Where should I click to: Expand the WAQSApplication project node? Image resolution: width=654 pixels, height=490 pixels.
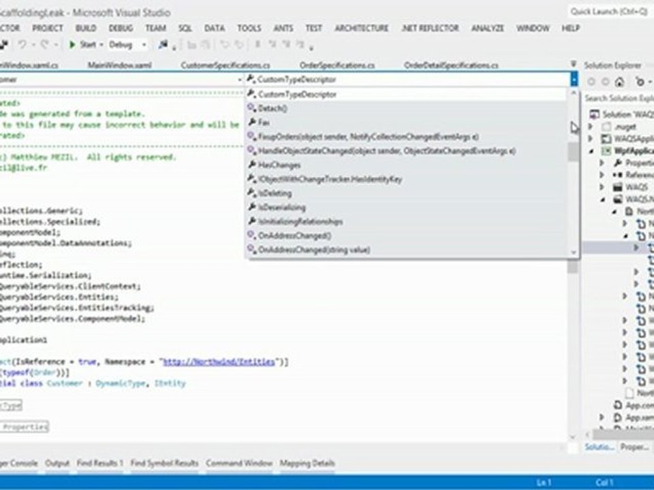pos(591,138)
